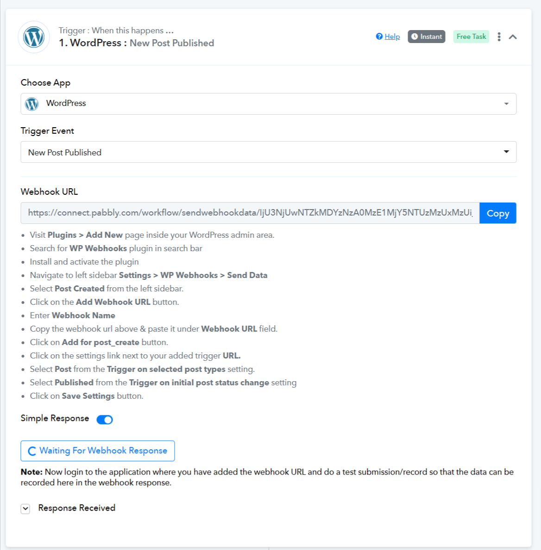This screenshot has height=550, width=541.
Task: Open the Trigger Event dropdown arrow
Action: pos(506,152)
